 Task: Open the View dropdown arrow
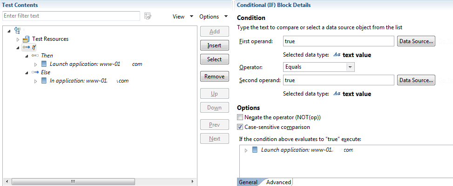191,16
